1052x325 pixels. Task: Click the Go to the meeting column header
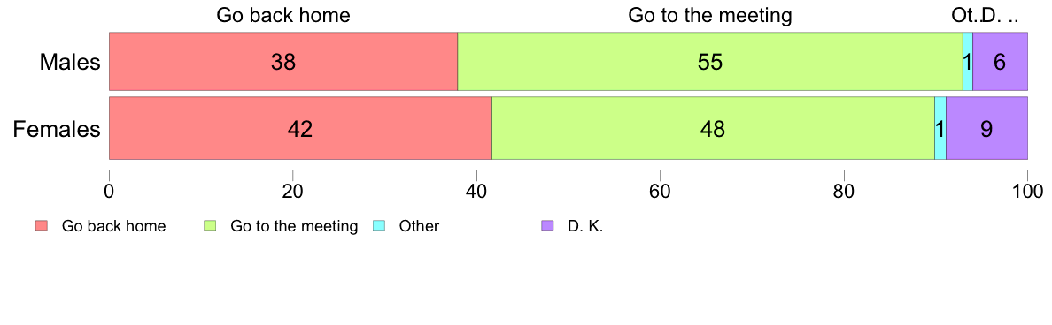point(710,15)
